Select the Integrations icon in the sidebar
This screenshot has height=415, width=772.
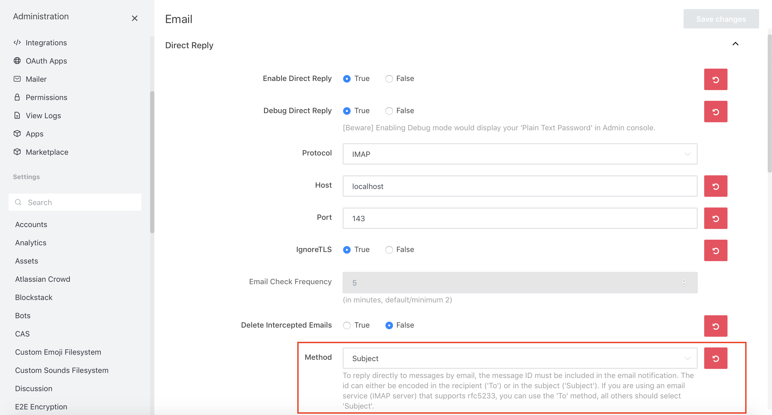click(x=17, y=43)
